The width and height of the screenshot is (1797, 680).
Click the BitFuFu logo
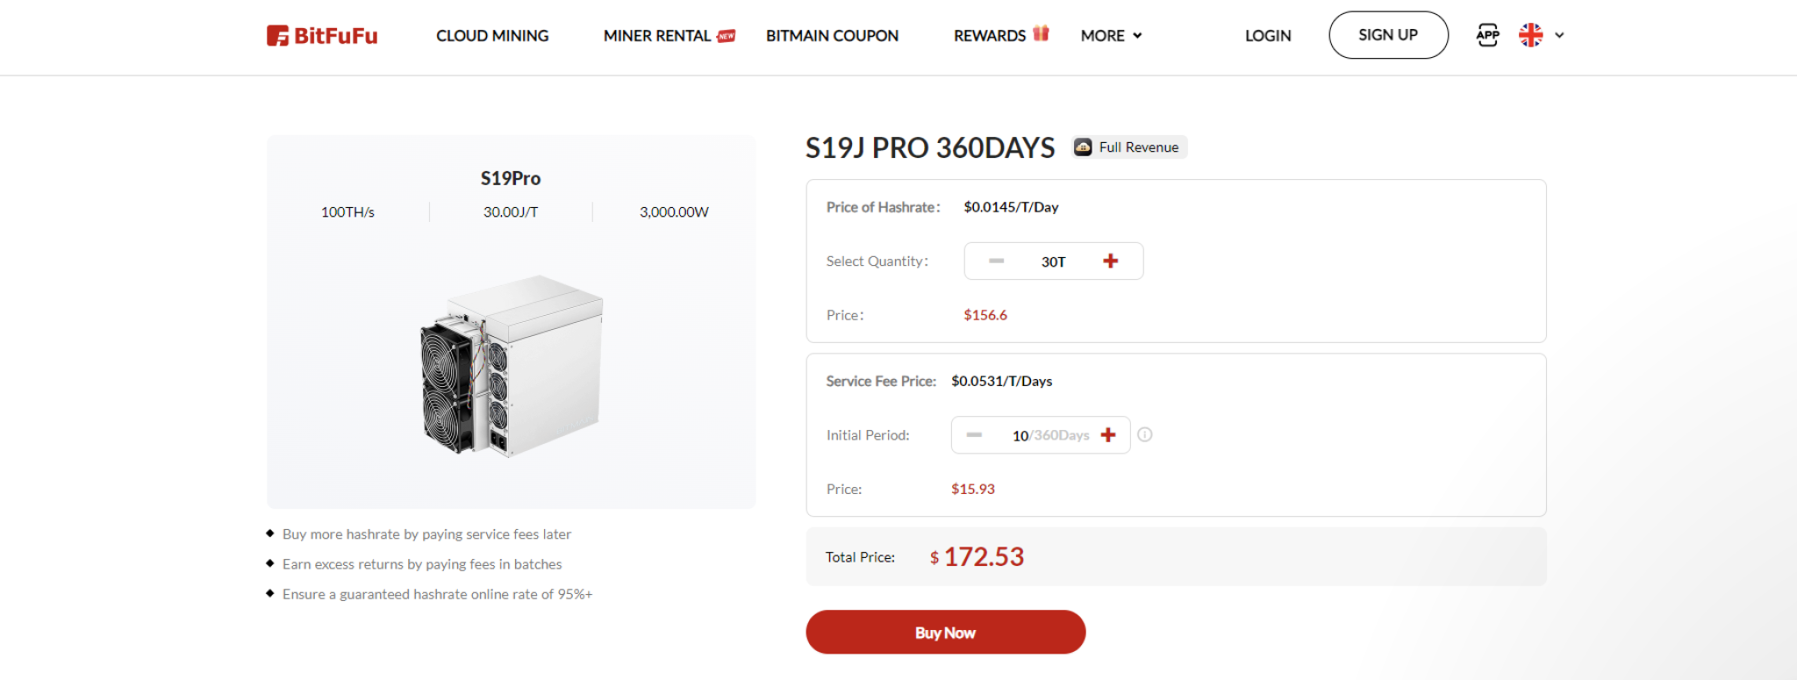point(322,36)
